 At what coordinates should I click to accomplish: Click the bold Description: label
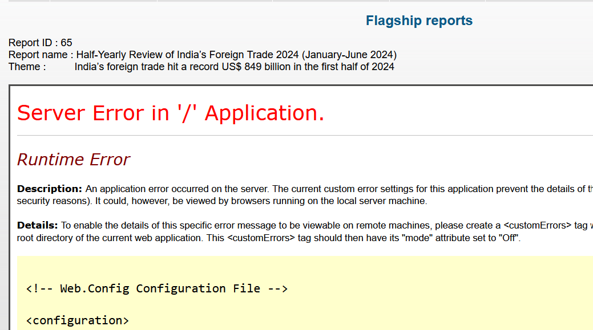click(50, 189)
